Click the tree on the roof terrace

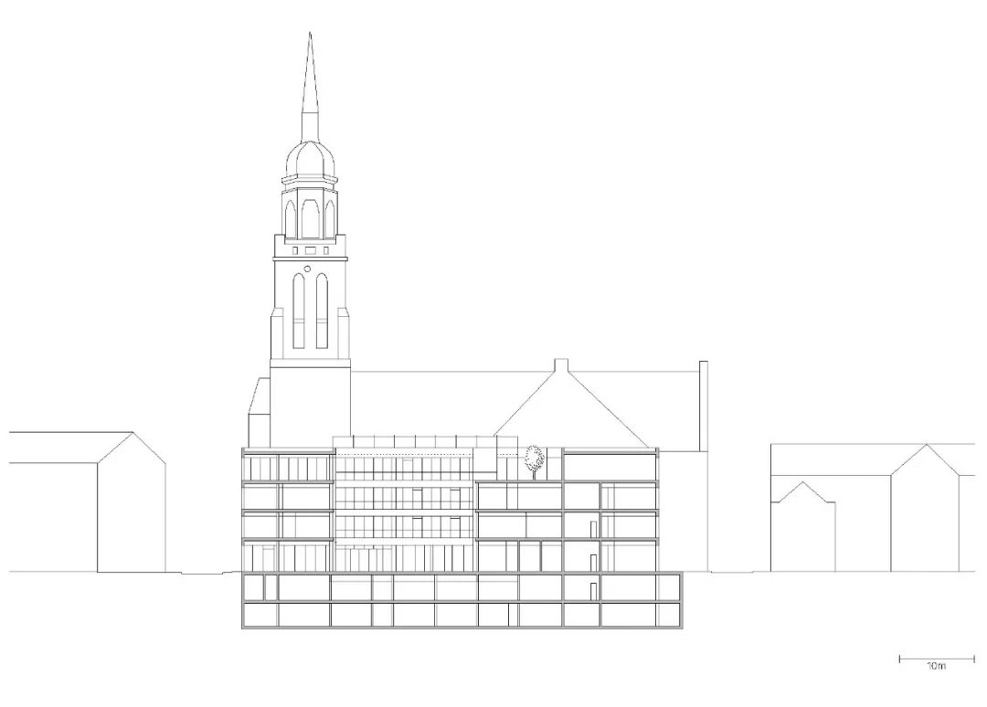coord(535,459)
